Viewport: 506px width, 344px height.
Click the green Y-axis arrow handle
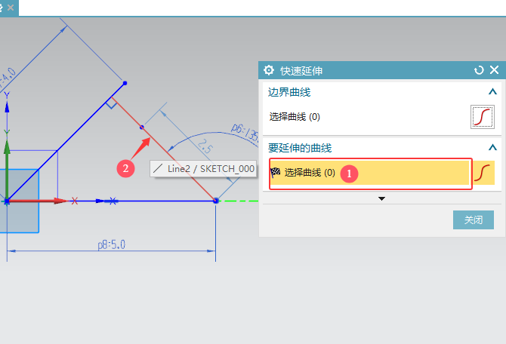coord(7,146)
